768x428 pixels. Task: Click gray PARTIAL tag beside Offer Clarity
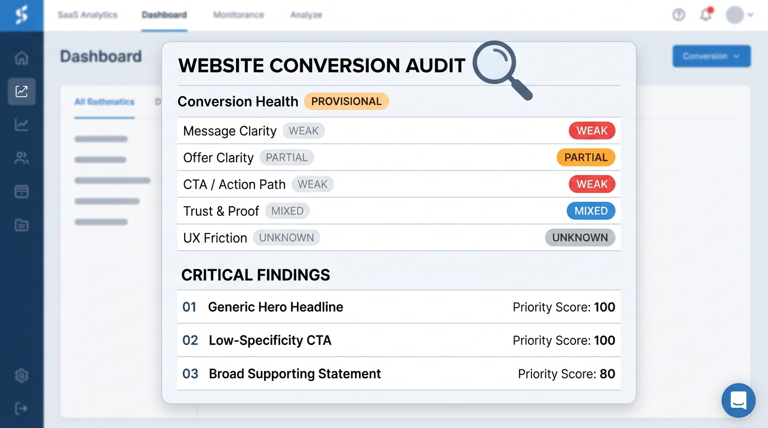(x=287, y=158)
